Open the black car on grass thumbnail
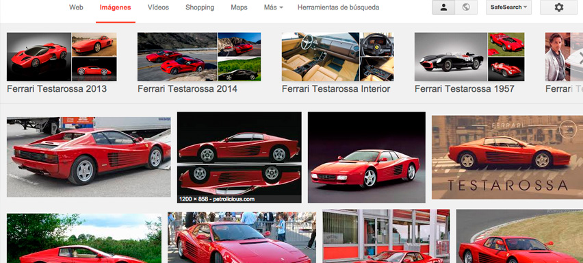This screenshot has height=263, width=583. (x=239, y=68)
